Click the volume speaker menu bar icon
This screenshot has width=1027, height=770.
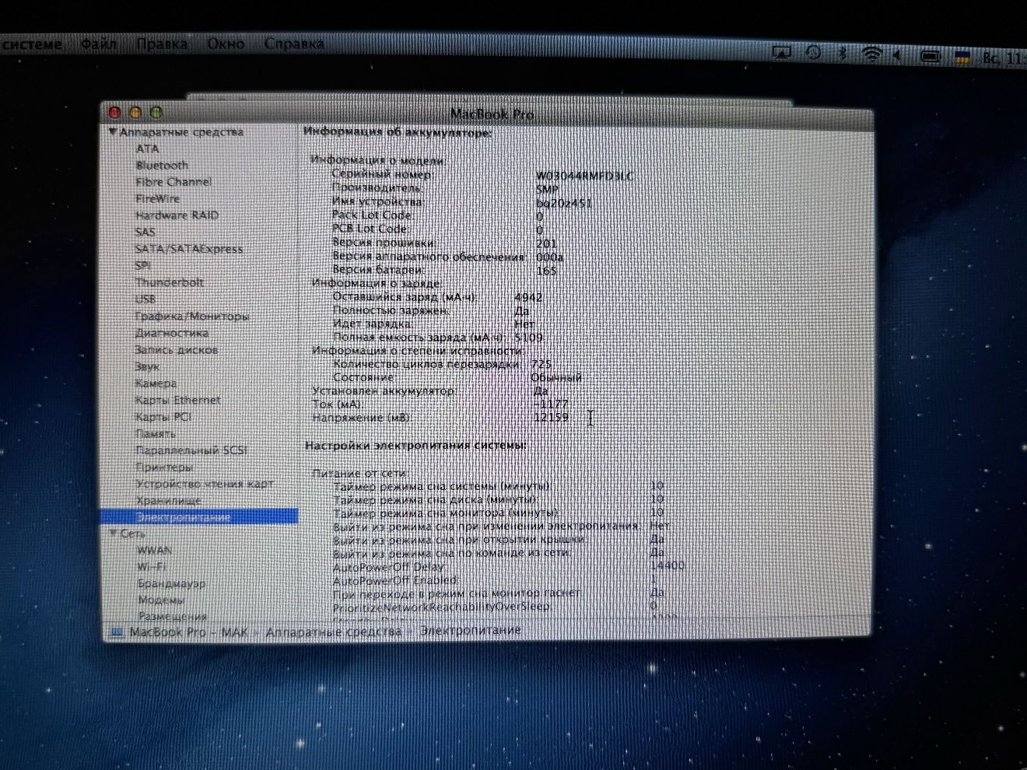point(898,56)
